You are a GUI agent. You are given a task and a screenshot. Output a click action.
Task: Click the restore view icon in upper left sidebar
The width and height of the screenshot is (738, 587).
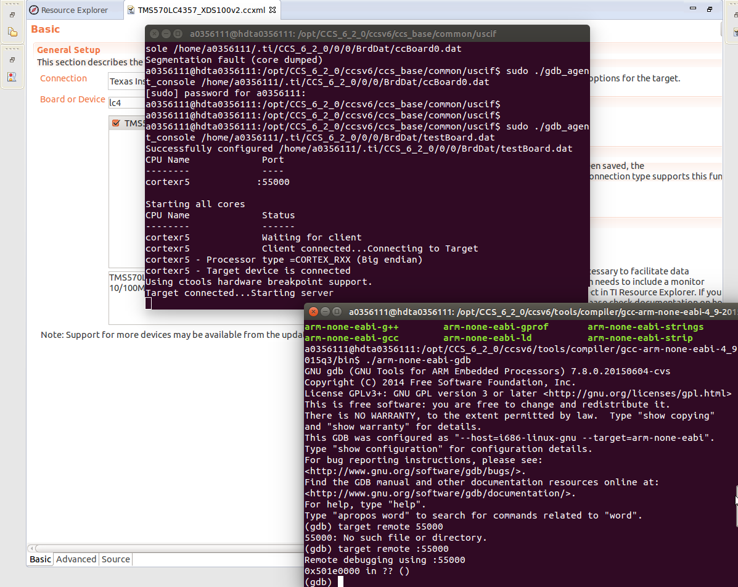[x=12, y=14]
